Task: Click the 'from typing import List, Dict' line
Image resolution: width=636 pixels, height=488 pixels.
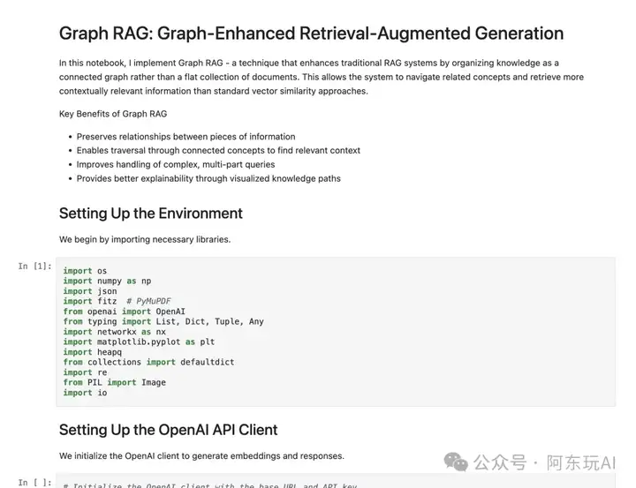Action: 163,321
